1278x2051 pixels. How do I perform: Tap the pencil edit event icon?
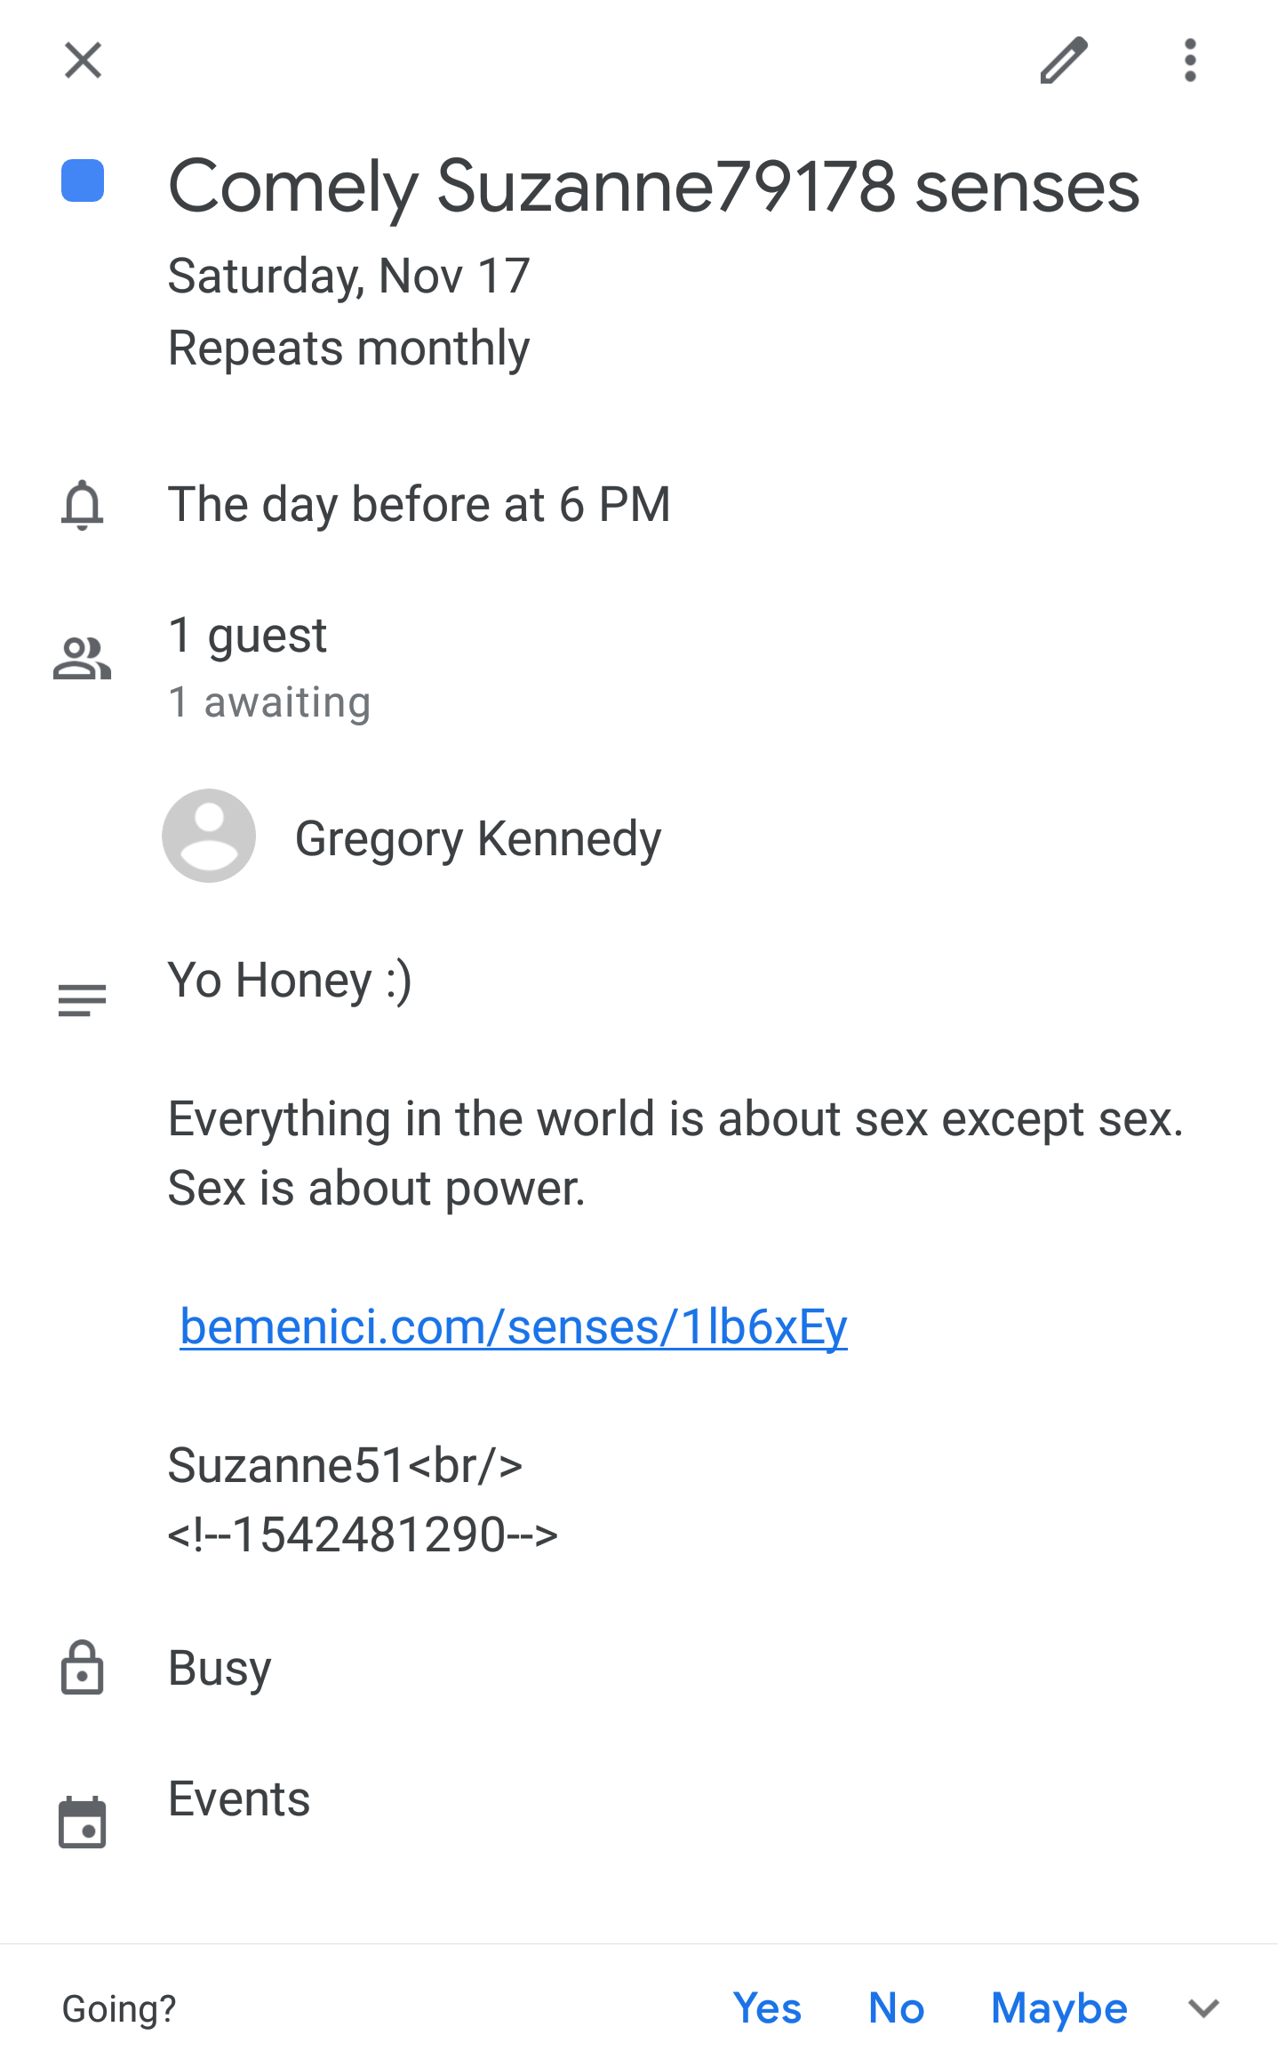coord(1064,60)
